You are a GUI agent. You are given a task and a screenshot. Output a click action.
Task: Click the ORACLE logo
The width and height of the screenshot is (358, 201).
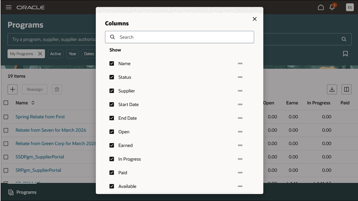pos(30,7)
